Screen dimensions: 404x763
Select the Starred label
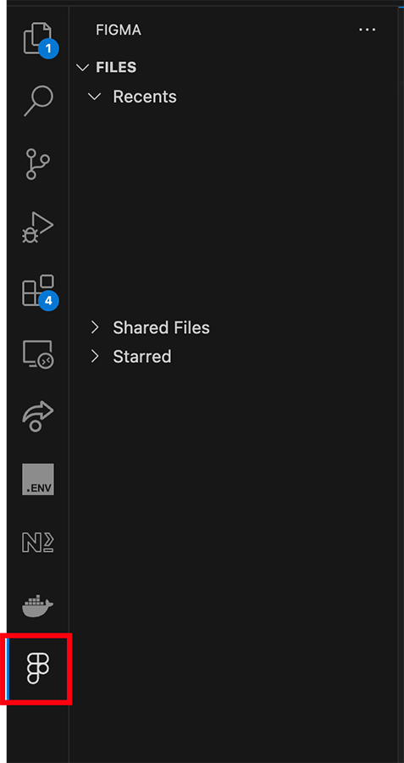(x=142, y=356)
